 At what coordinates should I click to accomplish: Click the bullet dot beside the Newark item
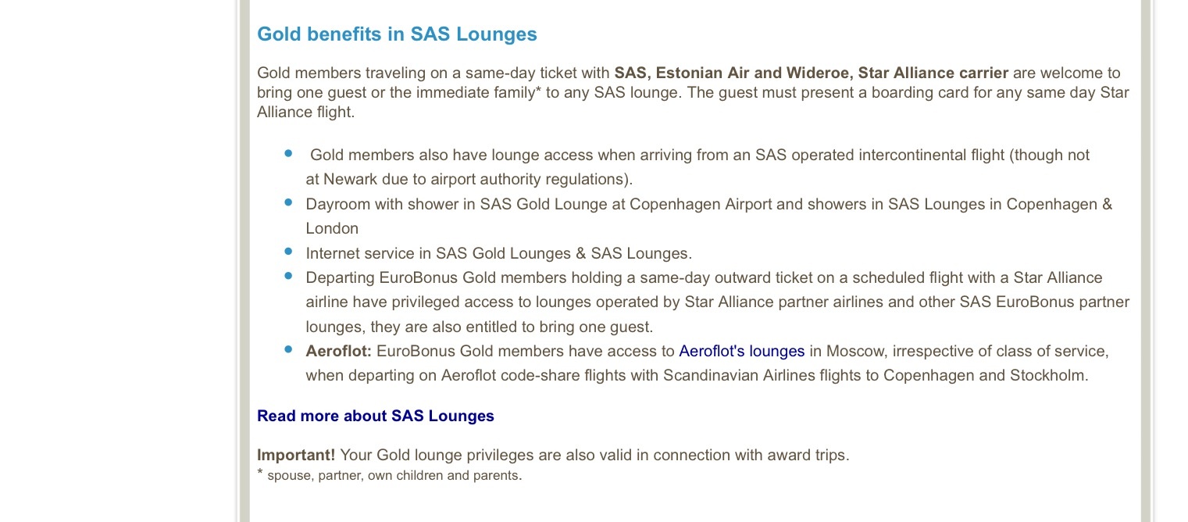pos(289,153)
